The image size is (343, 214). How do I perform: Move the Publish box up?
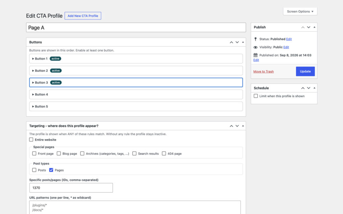[303, 27]
